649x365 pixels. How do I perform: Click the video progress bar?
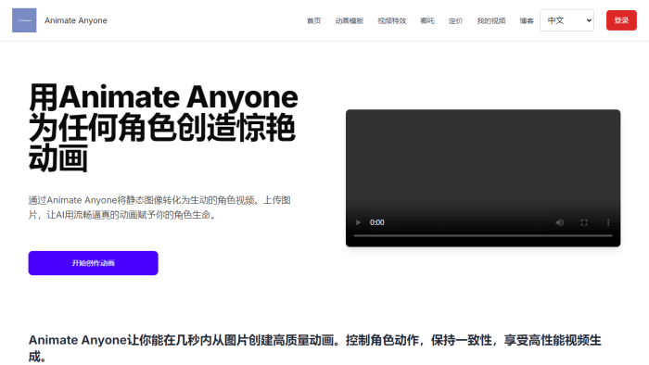(x=483, y=235)
